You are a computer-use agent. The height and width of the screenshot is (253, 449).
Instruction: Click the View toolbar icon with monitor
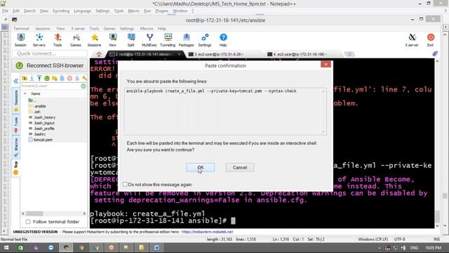(112, 40)
